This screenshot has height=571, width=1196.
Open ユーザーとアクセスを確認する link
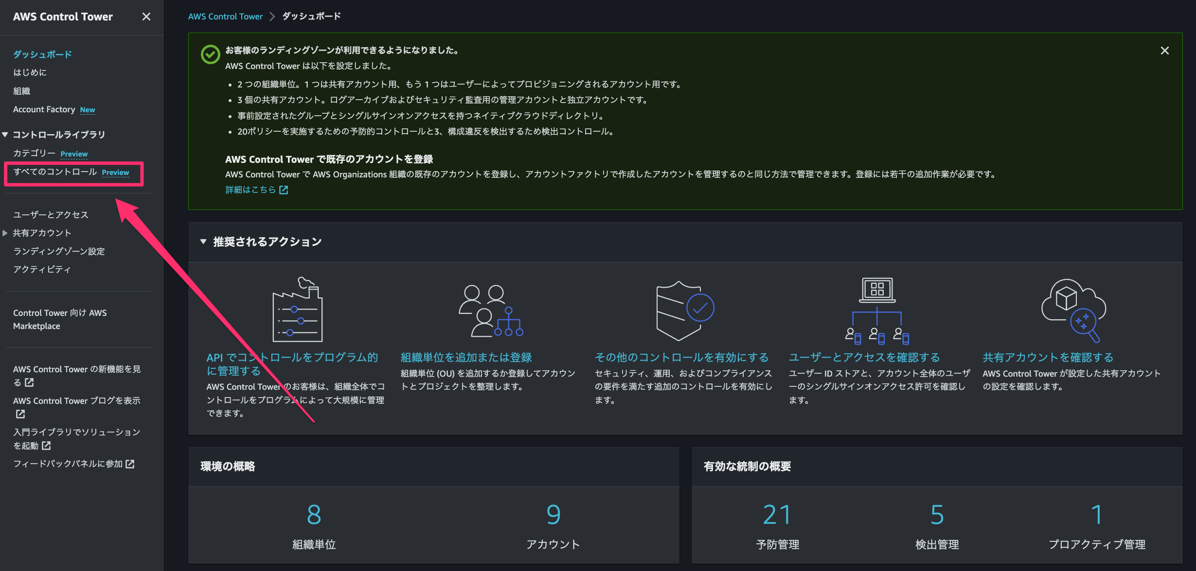tap(864, 357)
